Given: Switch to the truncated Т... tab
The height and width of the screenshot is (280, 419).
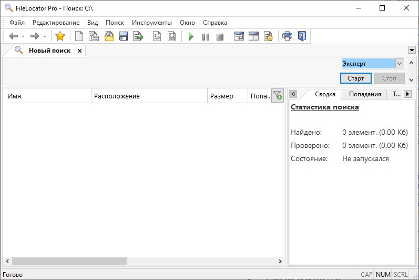Looking at the screenshot, I should pos(396,94).
